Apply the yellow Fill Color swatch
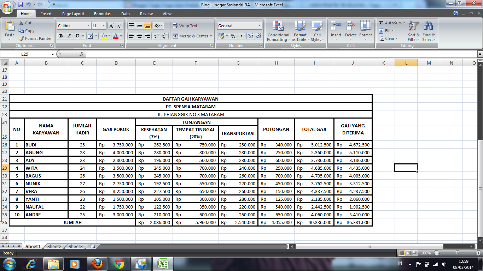483x271 pixels. (x=104, y=36)
